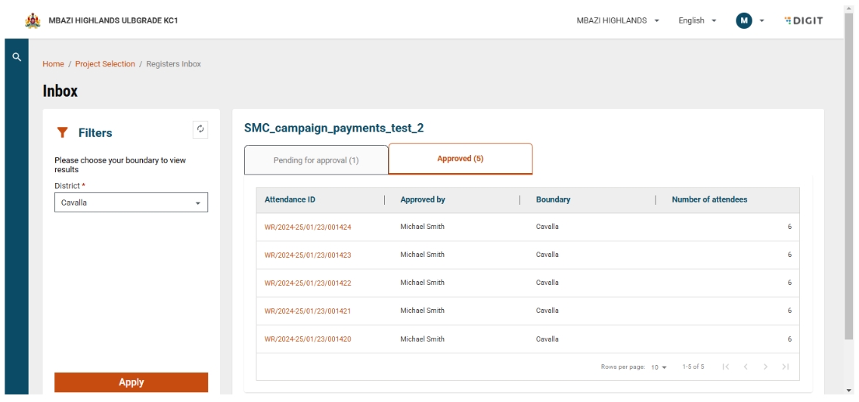Go to the last page of results
This screenshot has width=859, height=402.
[x=786, y=366]
